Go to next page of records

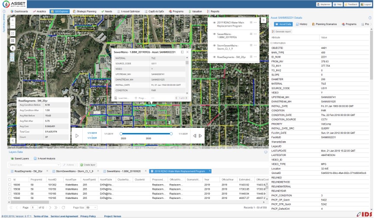point(51,208)
